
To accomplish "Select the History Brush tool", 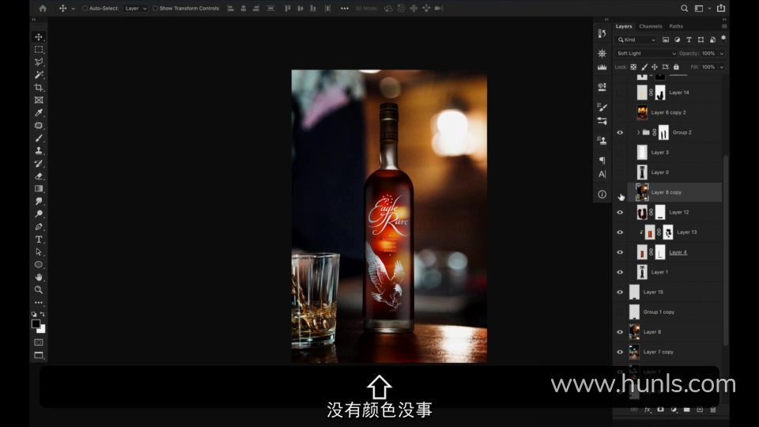I will tap(39, 164).
